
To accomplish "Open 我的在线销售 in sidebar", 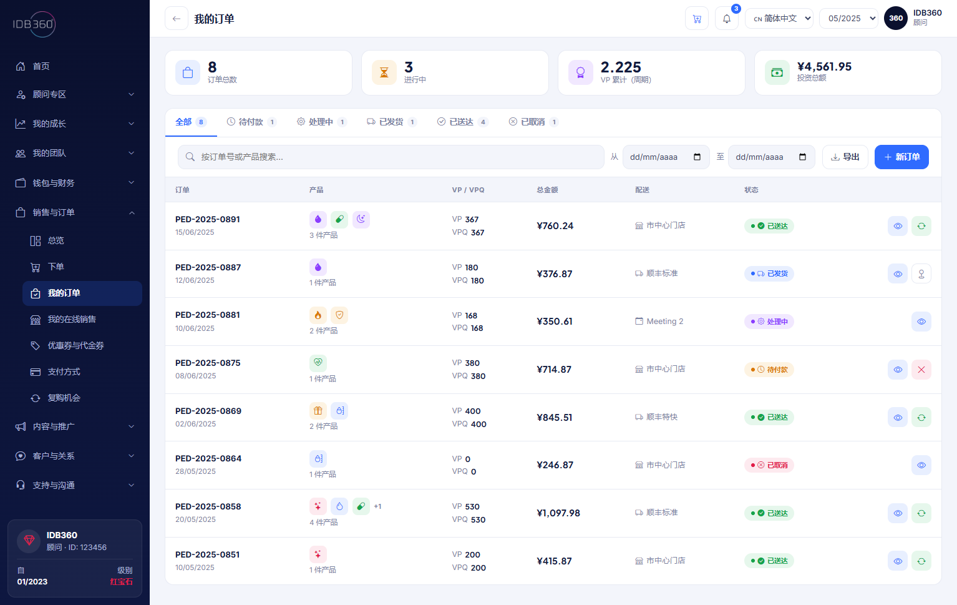I will pyautogui.click(x=82, y=319).
